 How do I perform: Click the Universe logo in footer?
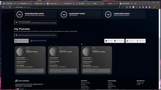pos(22,81)
